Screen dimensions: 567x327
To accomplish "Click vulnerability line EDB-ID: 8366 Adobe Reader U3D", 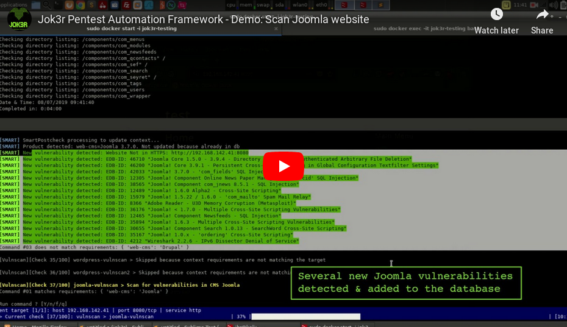I will (148, 203).
